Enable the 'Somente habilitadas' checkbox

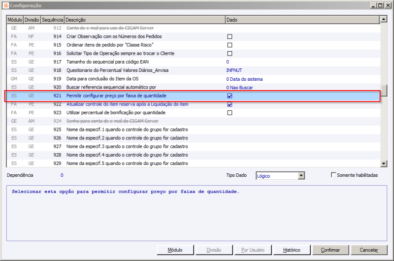[333, 175]
